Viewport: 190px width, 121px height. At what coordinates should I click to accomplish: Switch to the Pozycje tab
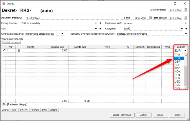click(35, 110)
